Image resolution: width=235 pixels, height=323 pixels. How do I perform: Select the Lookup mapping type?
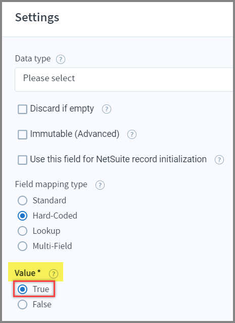[x=22, y=231]
